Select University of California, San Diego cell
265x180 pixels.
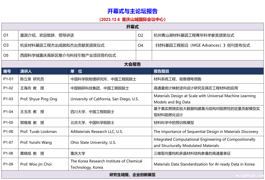(x=105, y=99)
